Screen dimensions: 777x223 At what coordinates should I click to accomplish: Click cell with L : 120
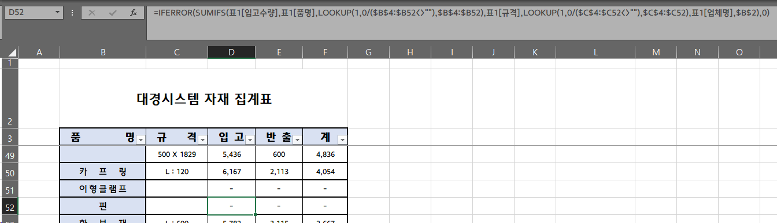click(x=177, y=172)
